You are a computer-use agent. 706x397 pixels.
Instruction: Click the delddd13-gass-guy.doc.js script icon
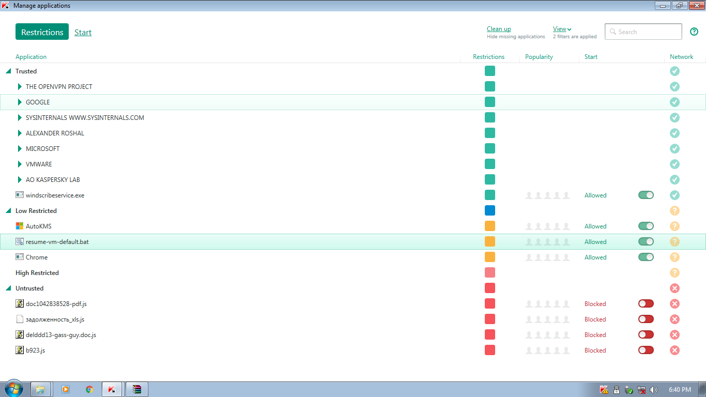tap(20, 334)
